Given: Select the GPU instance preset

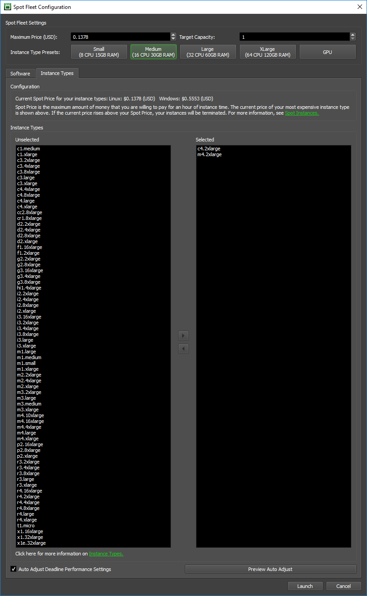Looking at the screenshot, I should 327,52.
